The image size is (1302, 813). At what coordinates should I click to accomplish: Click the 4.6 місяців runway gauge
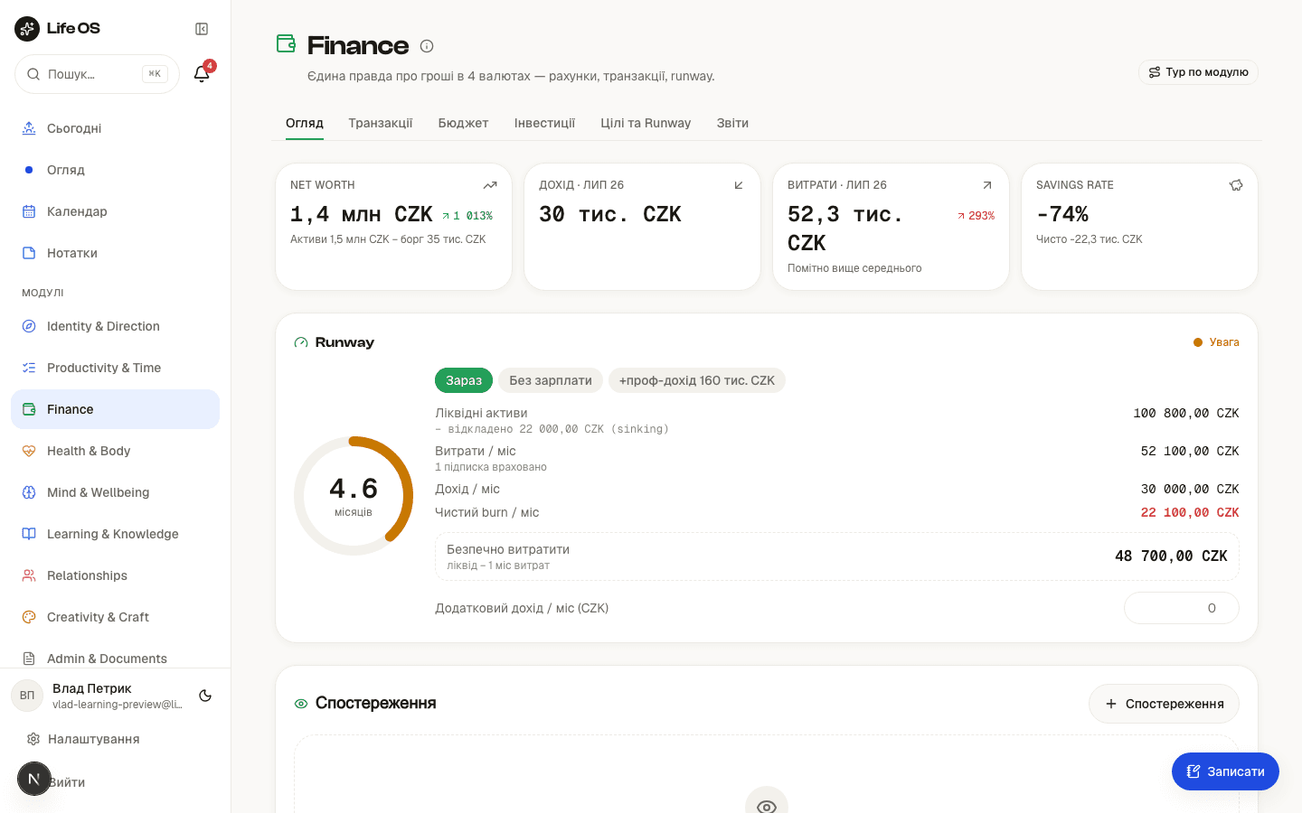coord(354,496)
